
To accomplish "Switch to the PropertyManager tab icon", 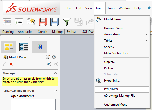I will tap(24, 47).
